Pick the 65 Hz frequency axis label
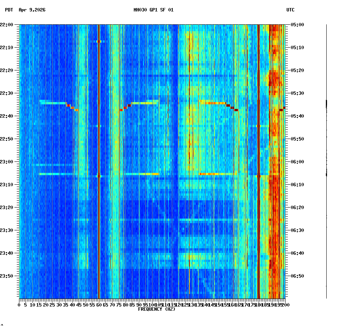This screenshot has height=329, width=343. click(x=106, y=305)
